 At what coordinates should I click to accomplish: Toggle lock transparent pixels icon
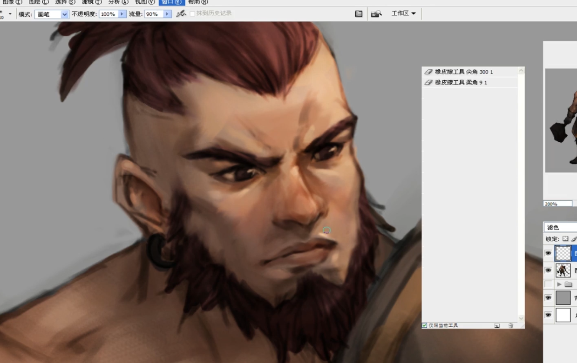[565, 239]
